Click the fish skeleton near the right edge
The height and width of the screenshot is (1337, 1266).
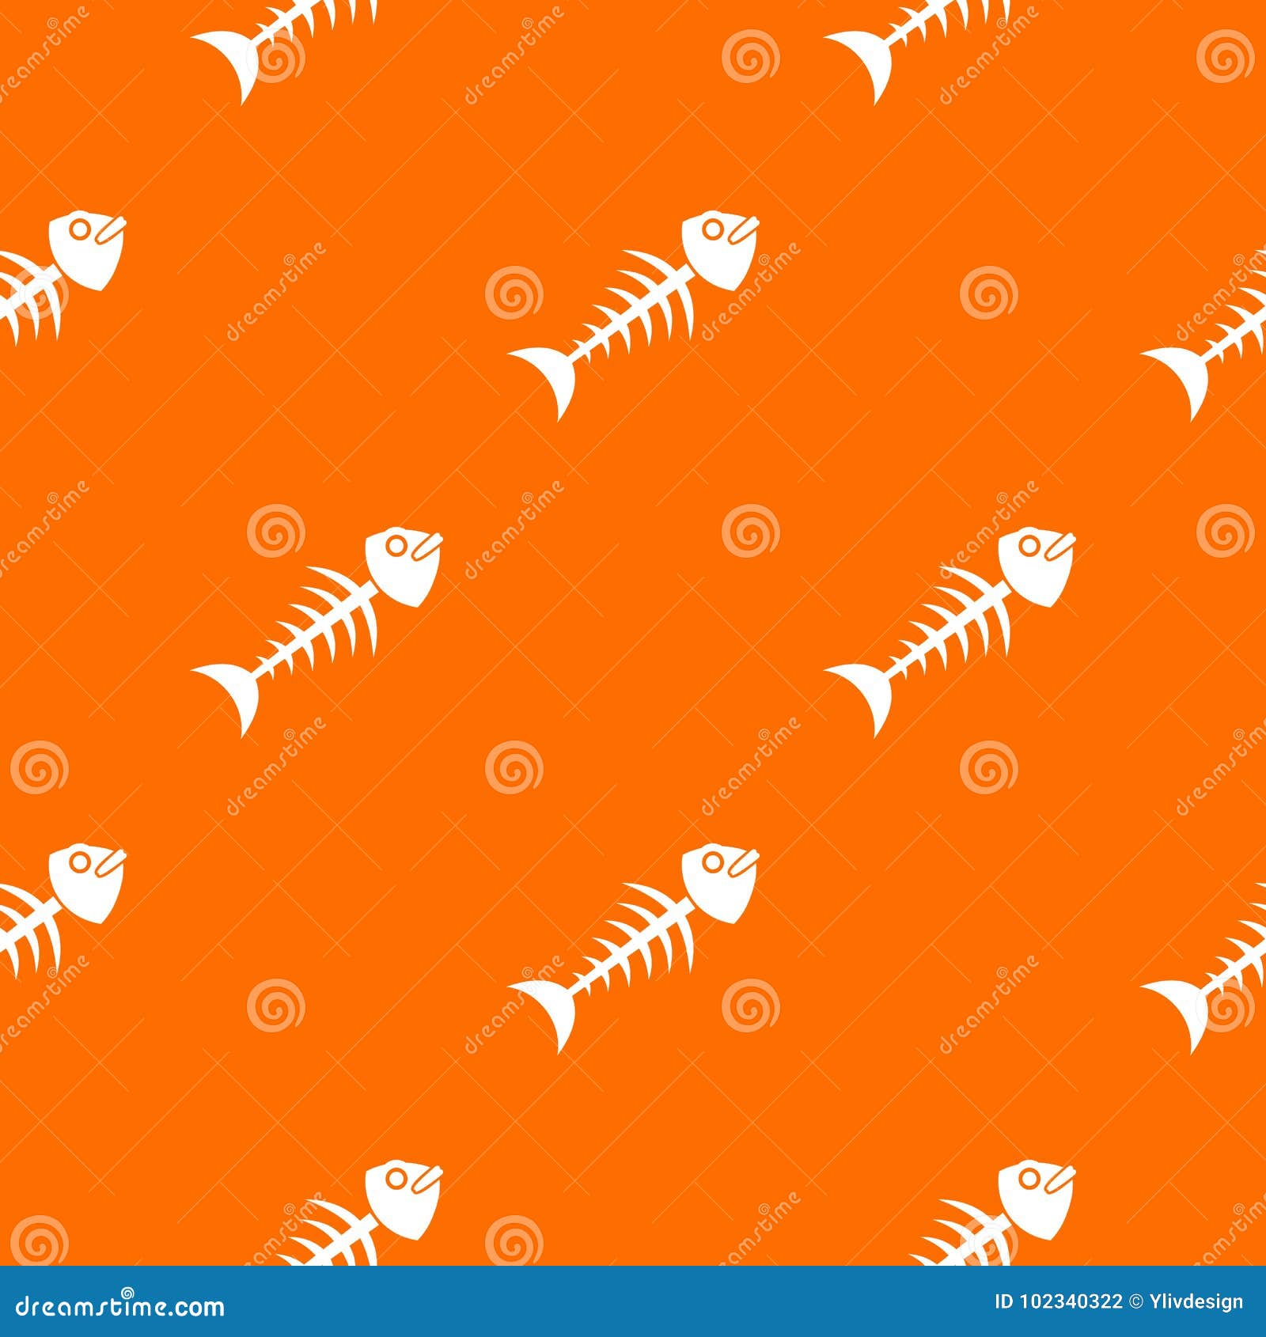(x=1219, y=340)
